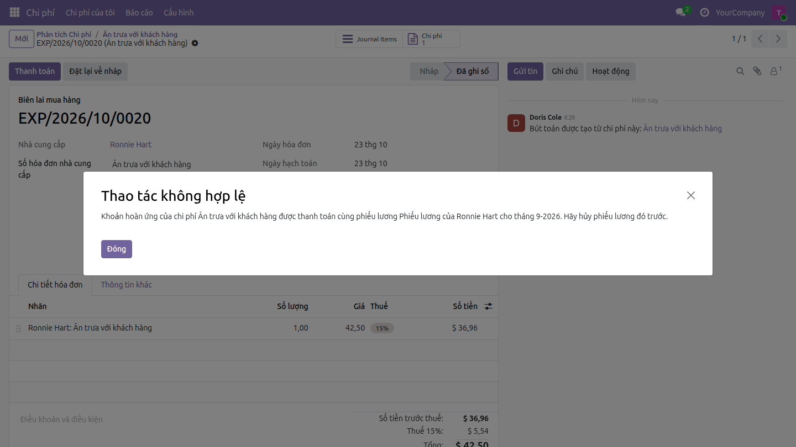Open column settings icon in invoice lines
The height and width of the screenshot is (447, 796).
coord(488,306)
